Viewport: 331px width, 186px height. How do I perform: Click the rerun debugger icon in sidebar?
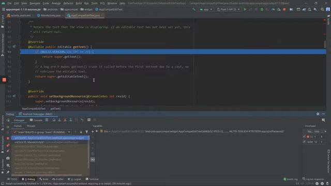pos(8,120)
